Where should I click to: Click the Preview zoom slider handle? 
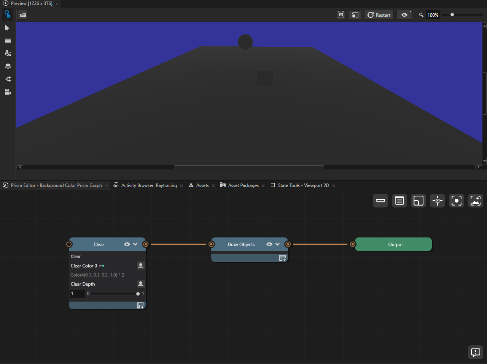pyautogui.click(x=452, y=15)
